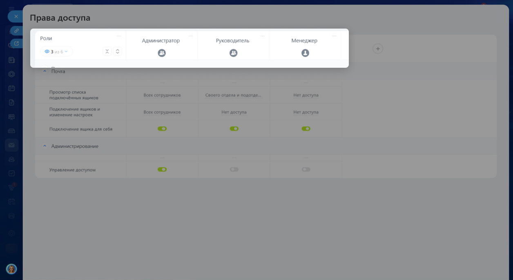513x280 pixels.
Task: Click the Администратор role members icon
Action: pos(162,53)
